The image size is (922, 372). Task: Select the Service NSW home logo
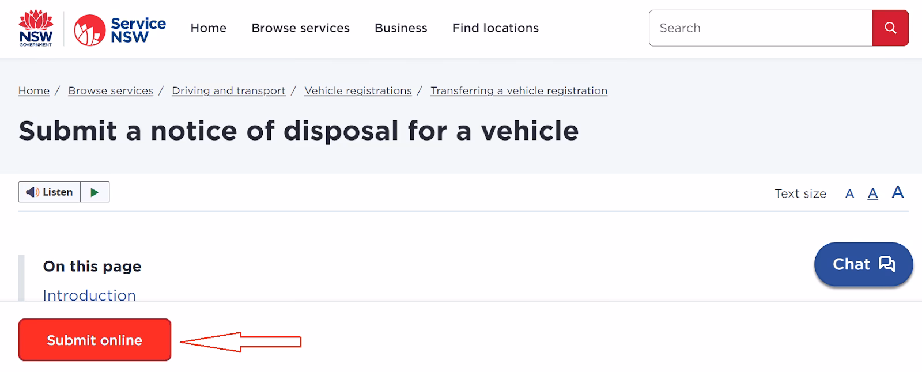coord(118,27)
